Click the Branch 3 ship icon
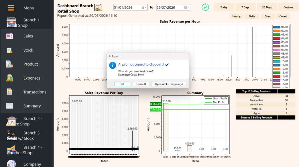 tap(11, 136)
